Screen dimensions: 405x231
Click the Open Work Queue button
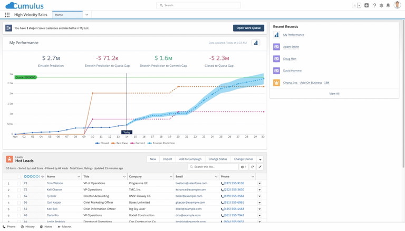248,28
